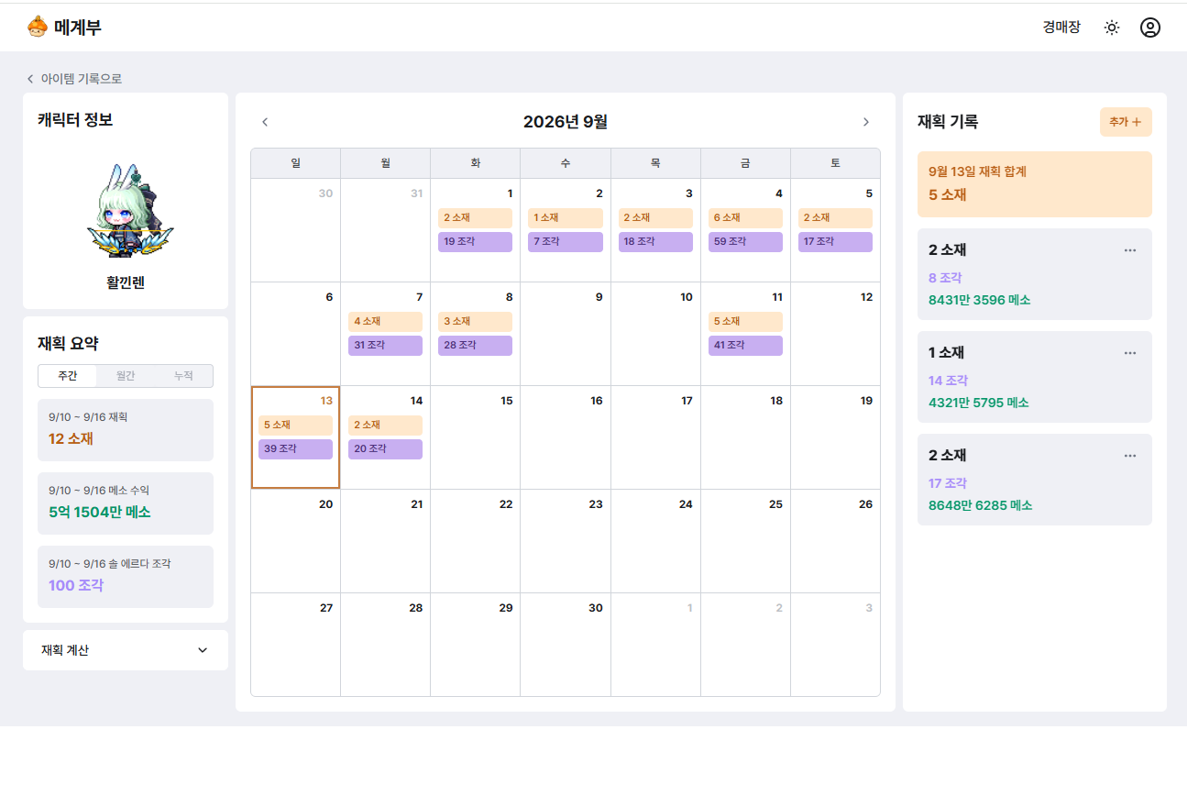Viewport: 1187px width, 807px height.
Task: Click the 18 조각 entry on September 3
Action: click(x=655, y=242)
